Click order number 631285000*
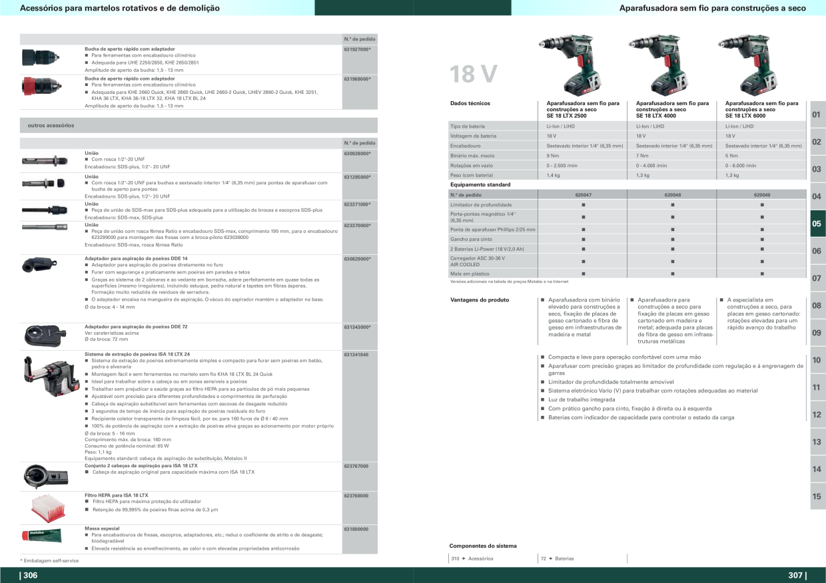 358,177
